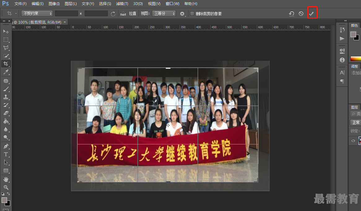Select the Dodge tool

pos(6,137)
